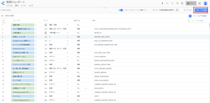Open type dropdown for Product Categories row
The height and width of the screenshot is (103, 210).
point(67,100)
